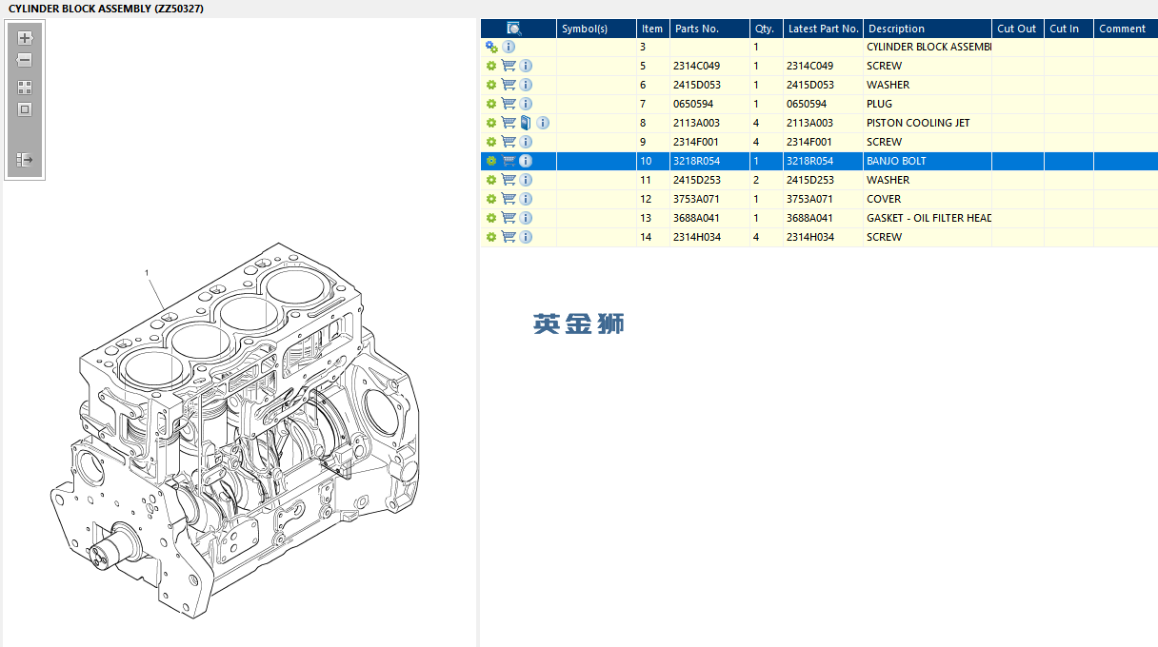Click the single square fit-view icon
The width and height of the screenshot is (1158, 647).
[x=25, y=109]
